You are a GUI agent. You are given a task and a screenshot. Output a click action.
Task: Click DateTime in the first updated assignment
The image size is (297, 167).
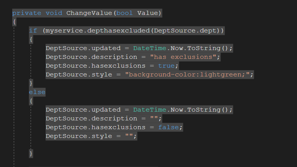pyautogui.click(x=150, y=48)
